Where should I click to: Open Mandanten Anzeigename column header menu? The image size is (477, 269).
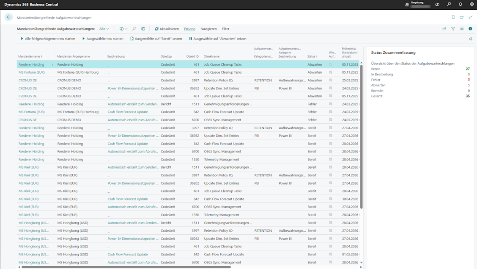coord(73,56)
